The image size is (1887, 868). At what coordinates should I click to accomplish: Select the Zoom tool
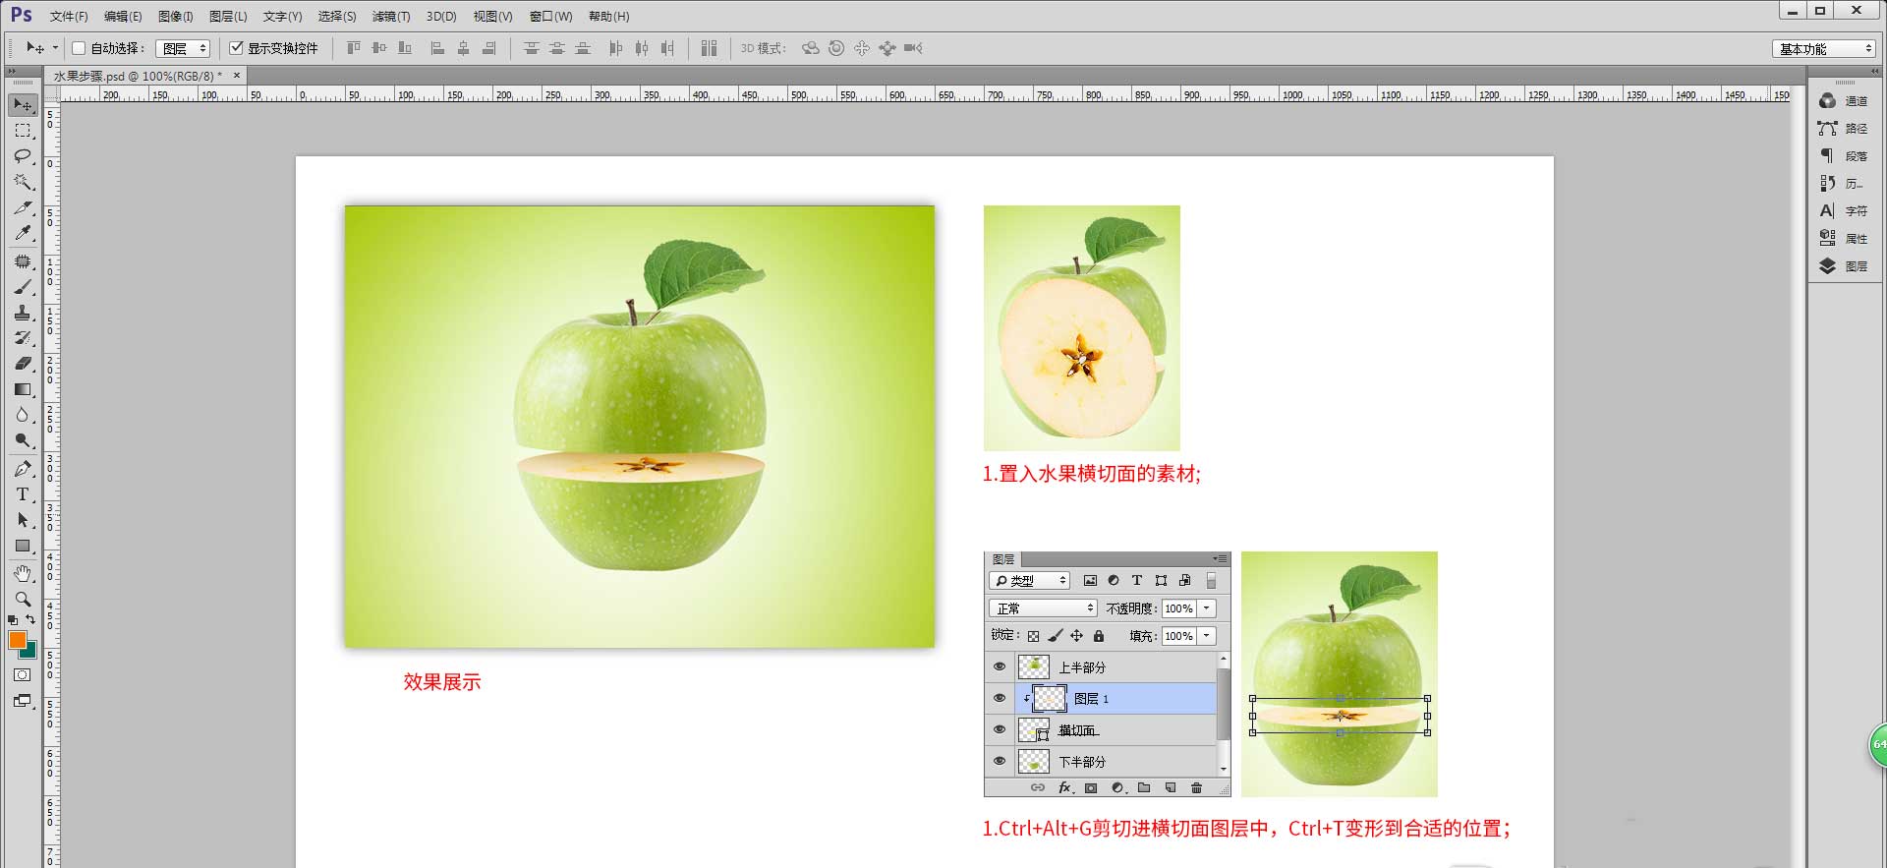point(23,599)
